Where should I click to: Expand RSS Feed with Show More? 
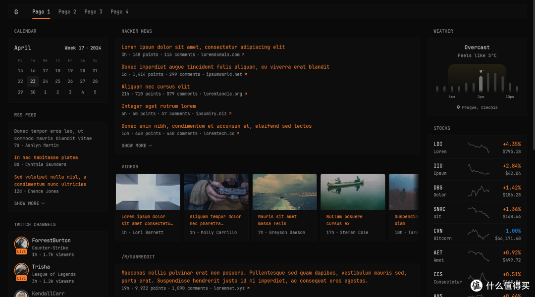click(29, 203)
